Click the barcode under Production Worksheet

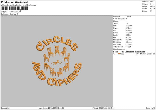(x=15, y=8)
